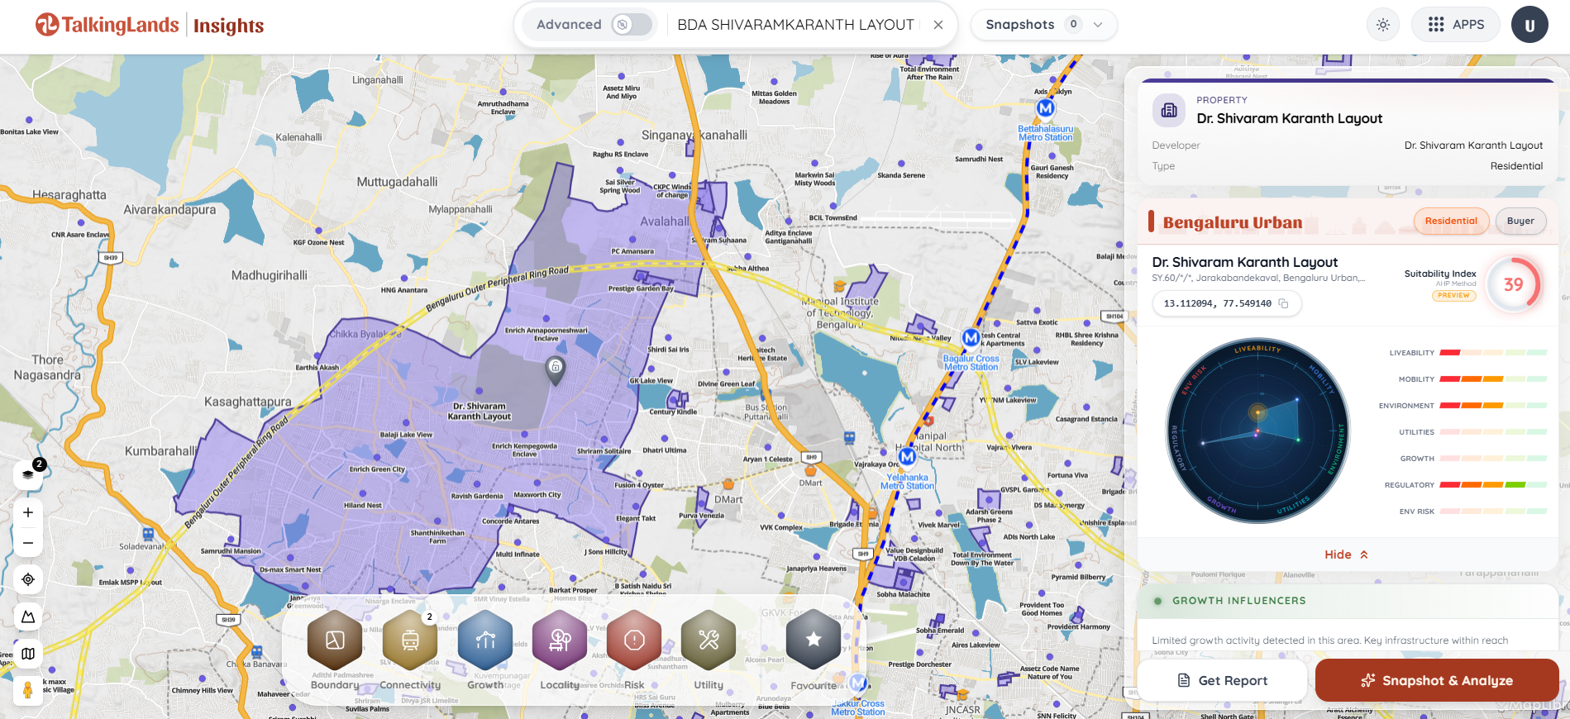Click the Muttugadahalli map label
Screen dimensions: 1570x719
coord(397,182)
